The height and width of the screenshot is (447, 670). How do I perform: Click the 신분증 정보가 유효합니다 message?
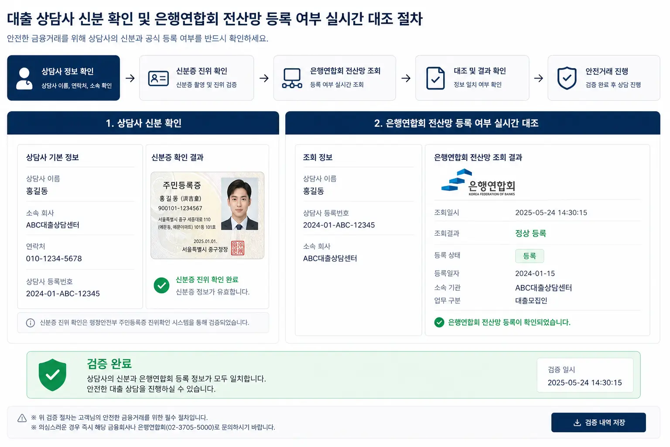(212, 292)
